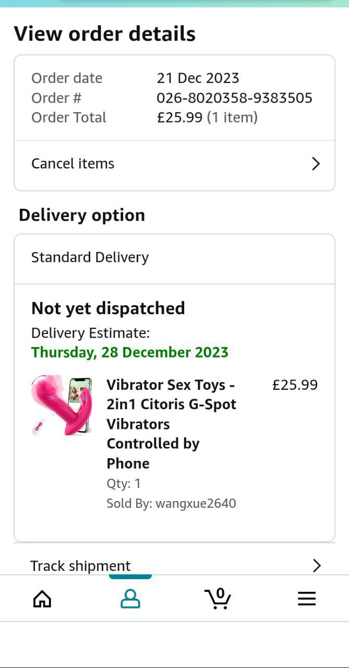Select the Track shipment text
Viewport: 349px width, 668px height.
(80, 566)
